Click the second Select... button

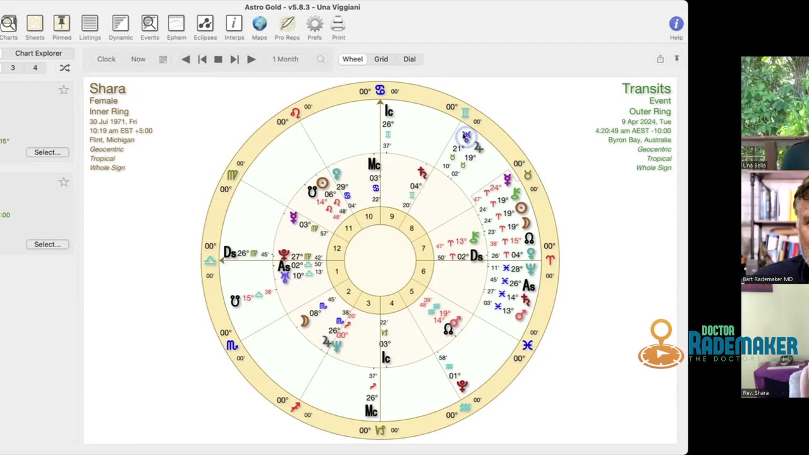pyautogui.click(x=47, y=245)
